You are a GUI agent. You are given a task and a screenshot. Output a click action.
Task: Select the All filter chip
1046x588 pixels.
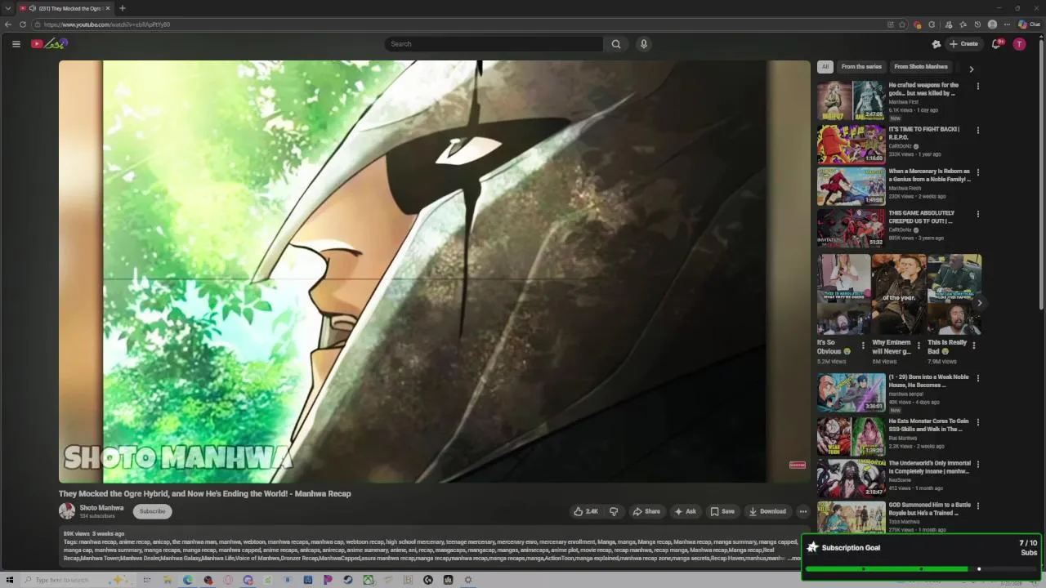pos(825,67)
